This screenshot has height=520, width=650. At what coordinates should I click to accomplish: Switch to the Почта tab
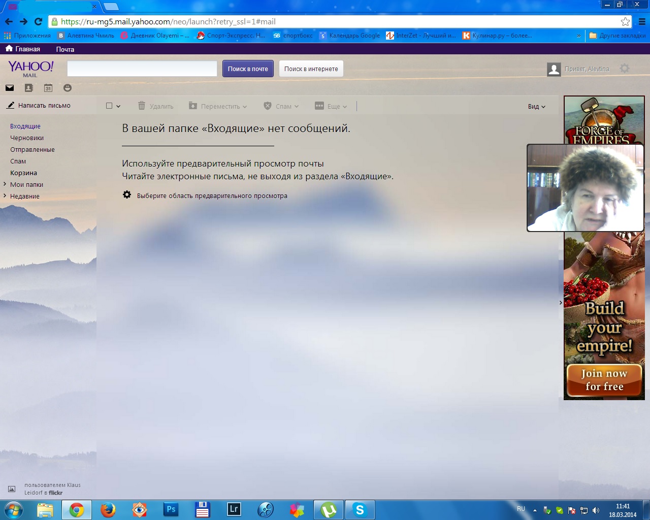pyautogui.click(x=65, y=49)
